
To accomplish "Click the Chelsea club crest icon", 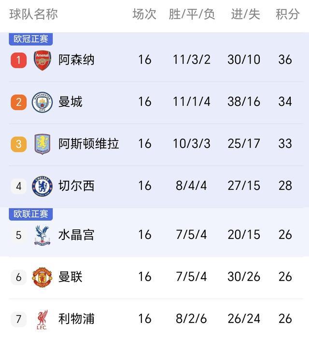I will tap(42, 186).
